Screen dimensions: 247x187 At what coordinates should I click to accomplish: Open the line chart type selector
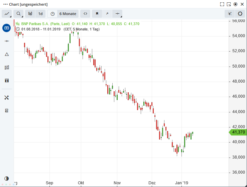(7, 14)
